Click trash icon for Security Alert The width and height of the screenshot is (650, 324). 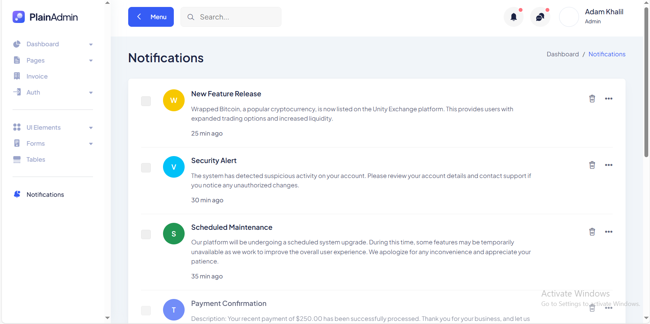coord(592,165)
